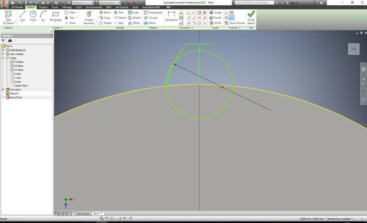367x223 pixels.
Task: Collapse the Origin folder
Action: pyautogui.click(x=3, y=58)
